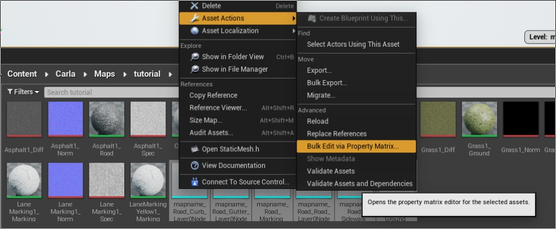Image resolution: width=556 pixels, height=229 pixels.
Task: Open the Filters dropdown
Action: point(23,92)
